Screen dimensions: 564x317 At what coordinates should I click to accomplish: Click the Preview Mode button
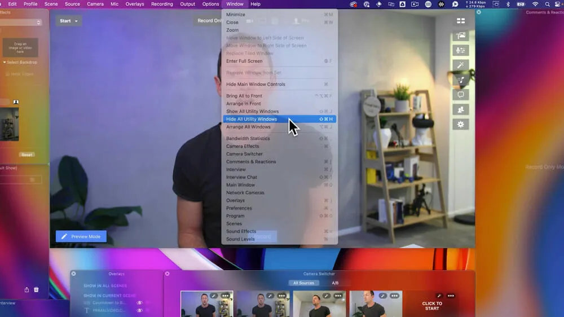[81, 236]
